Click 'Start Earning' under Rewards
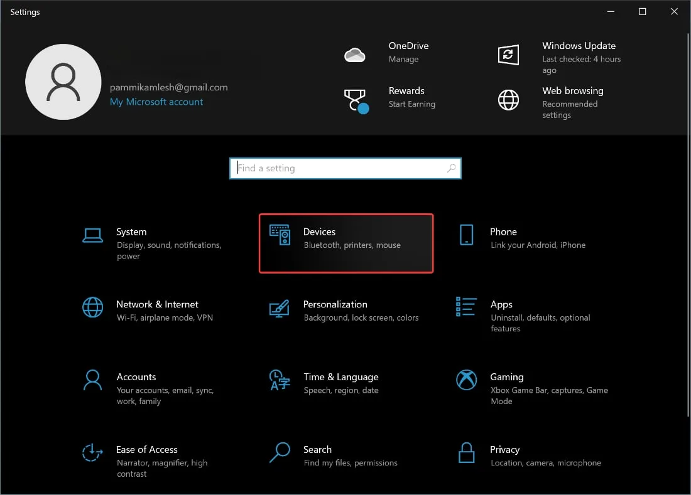 coord(412,104)
